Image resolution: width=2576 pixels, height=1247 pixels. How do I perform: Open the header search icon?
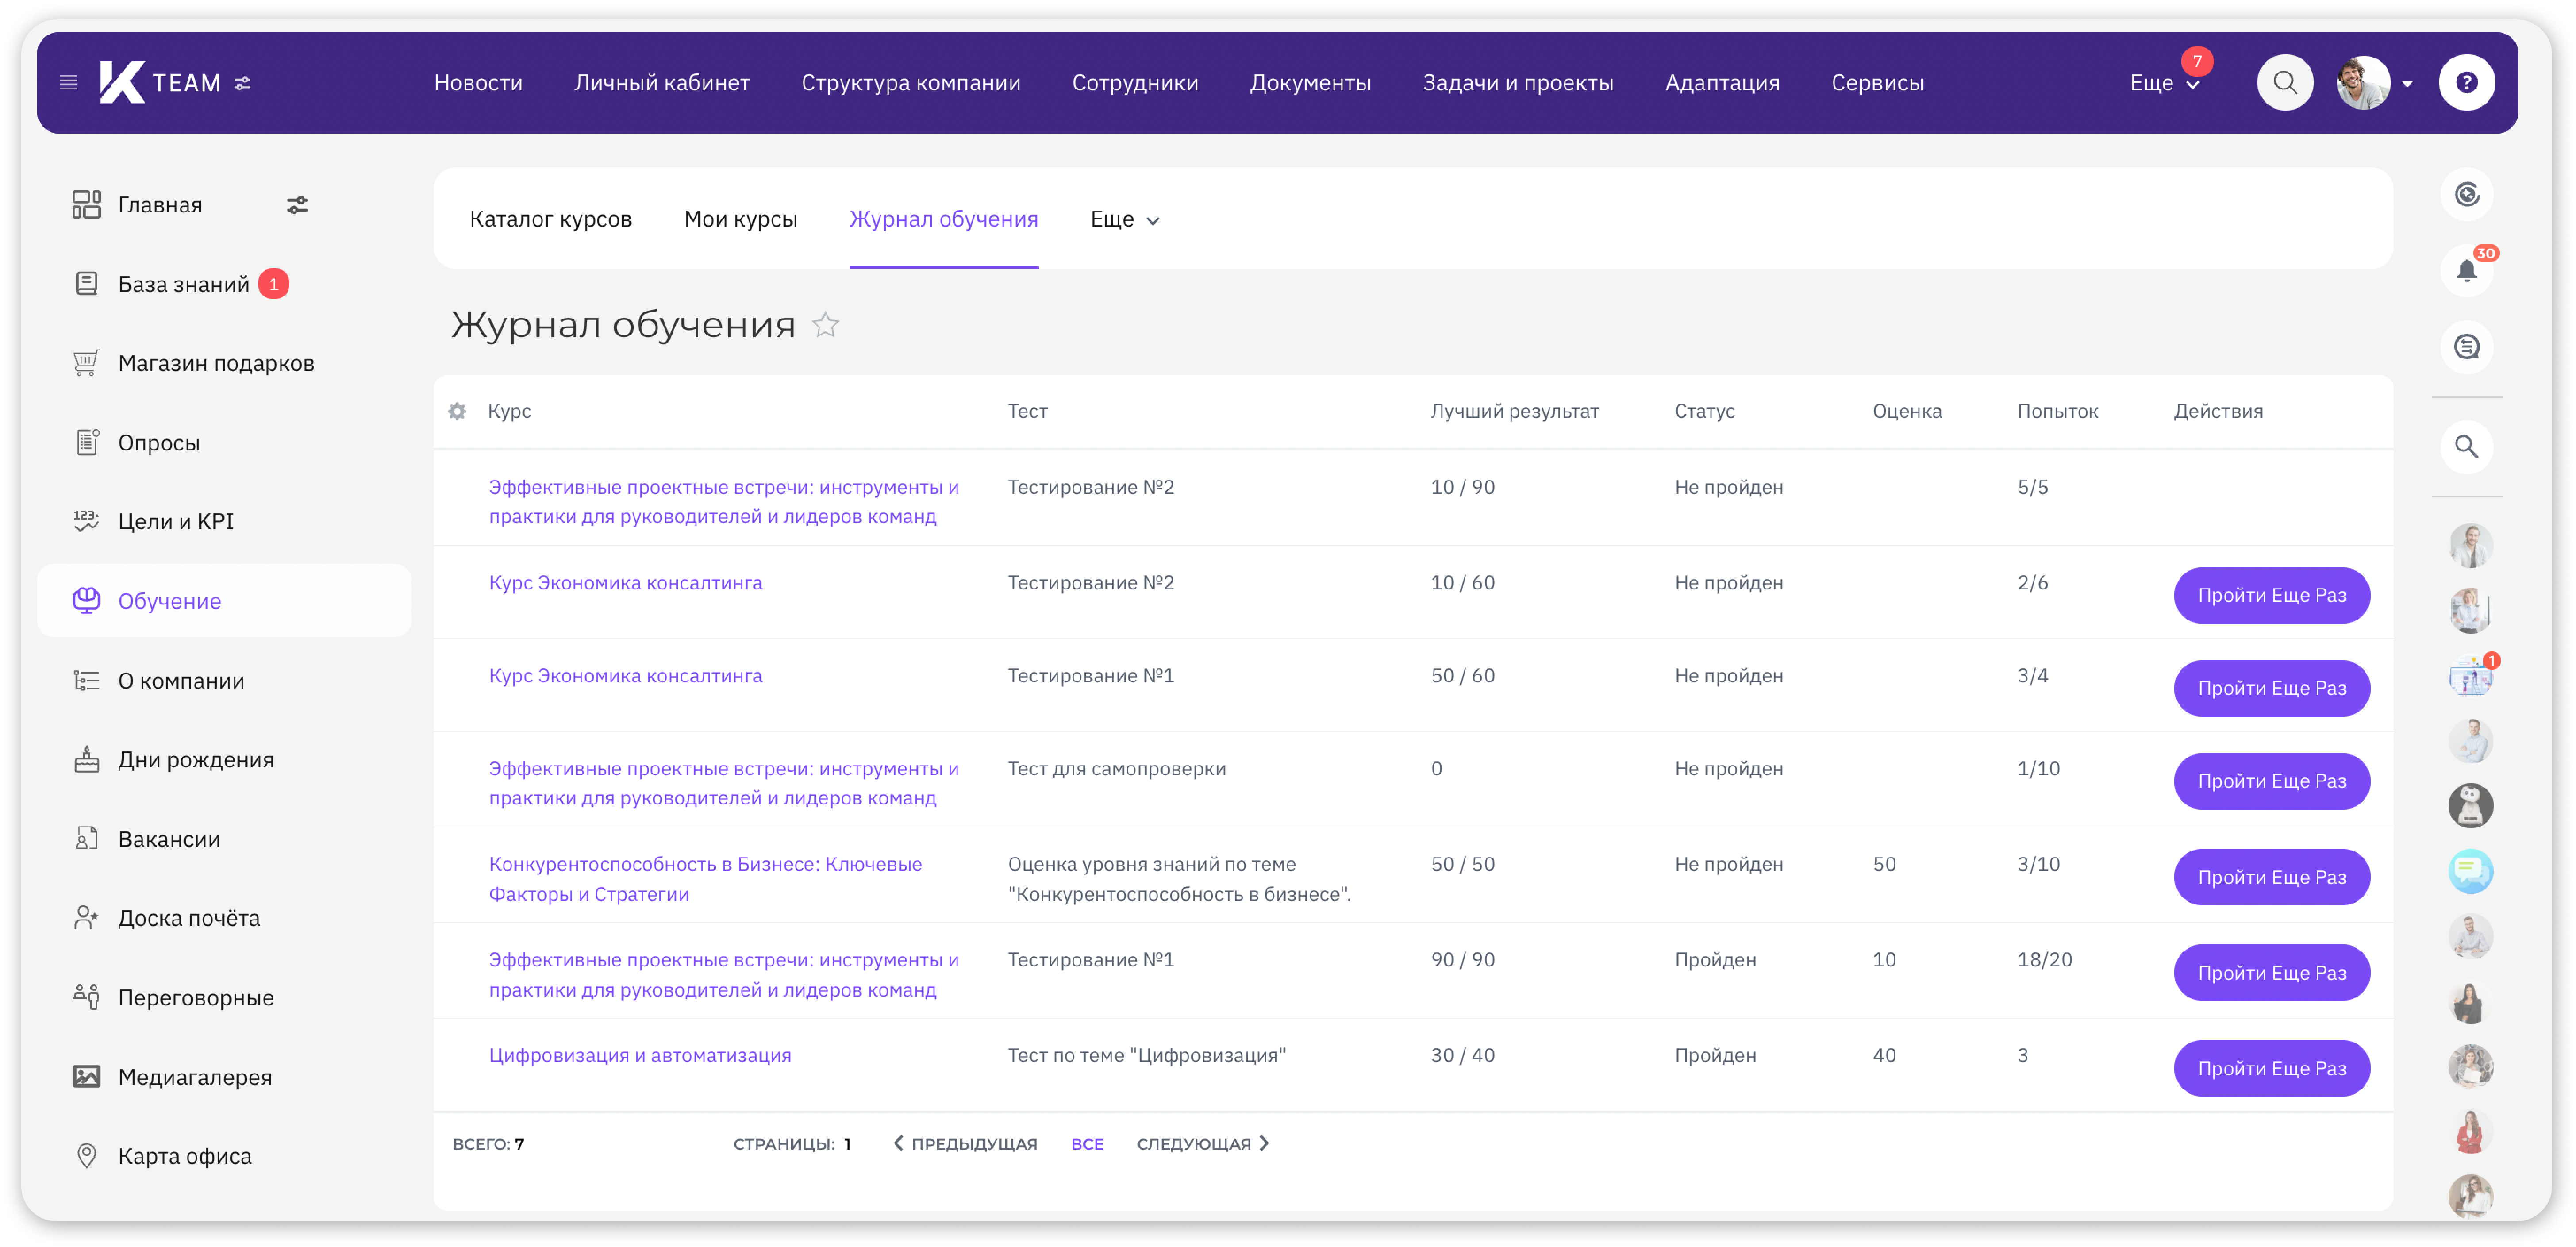[x=2284, y=82]
